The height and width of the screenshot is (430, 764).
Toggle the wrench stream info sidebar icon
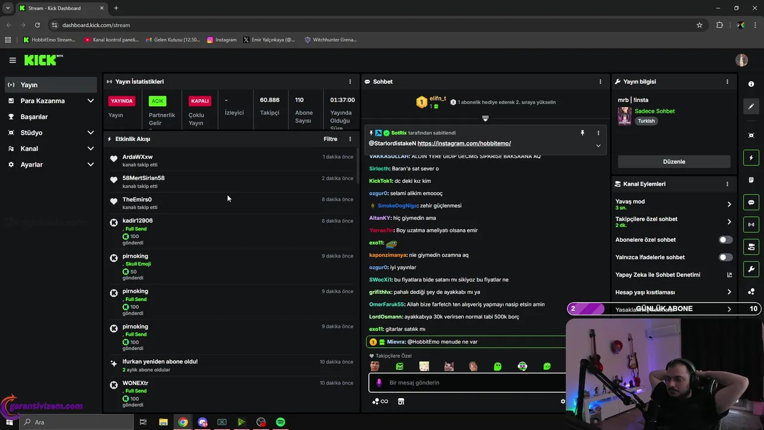751,269
